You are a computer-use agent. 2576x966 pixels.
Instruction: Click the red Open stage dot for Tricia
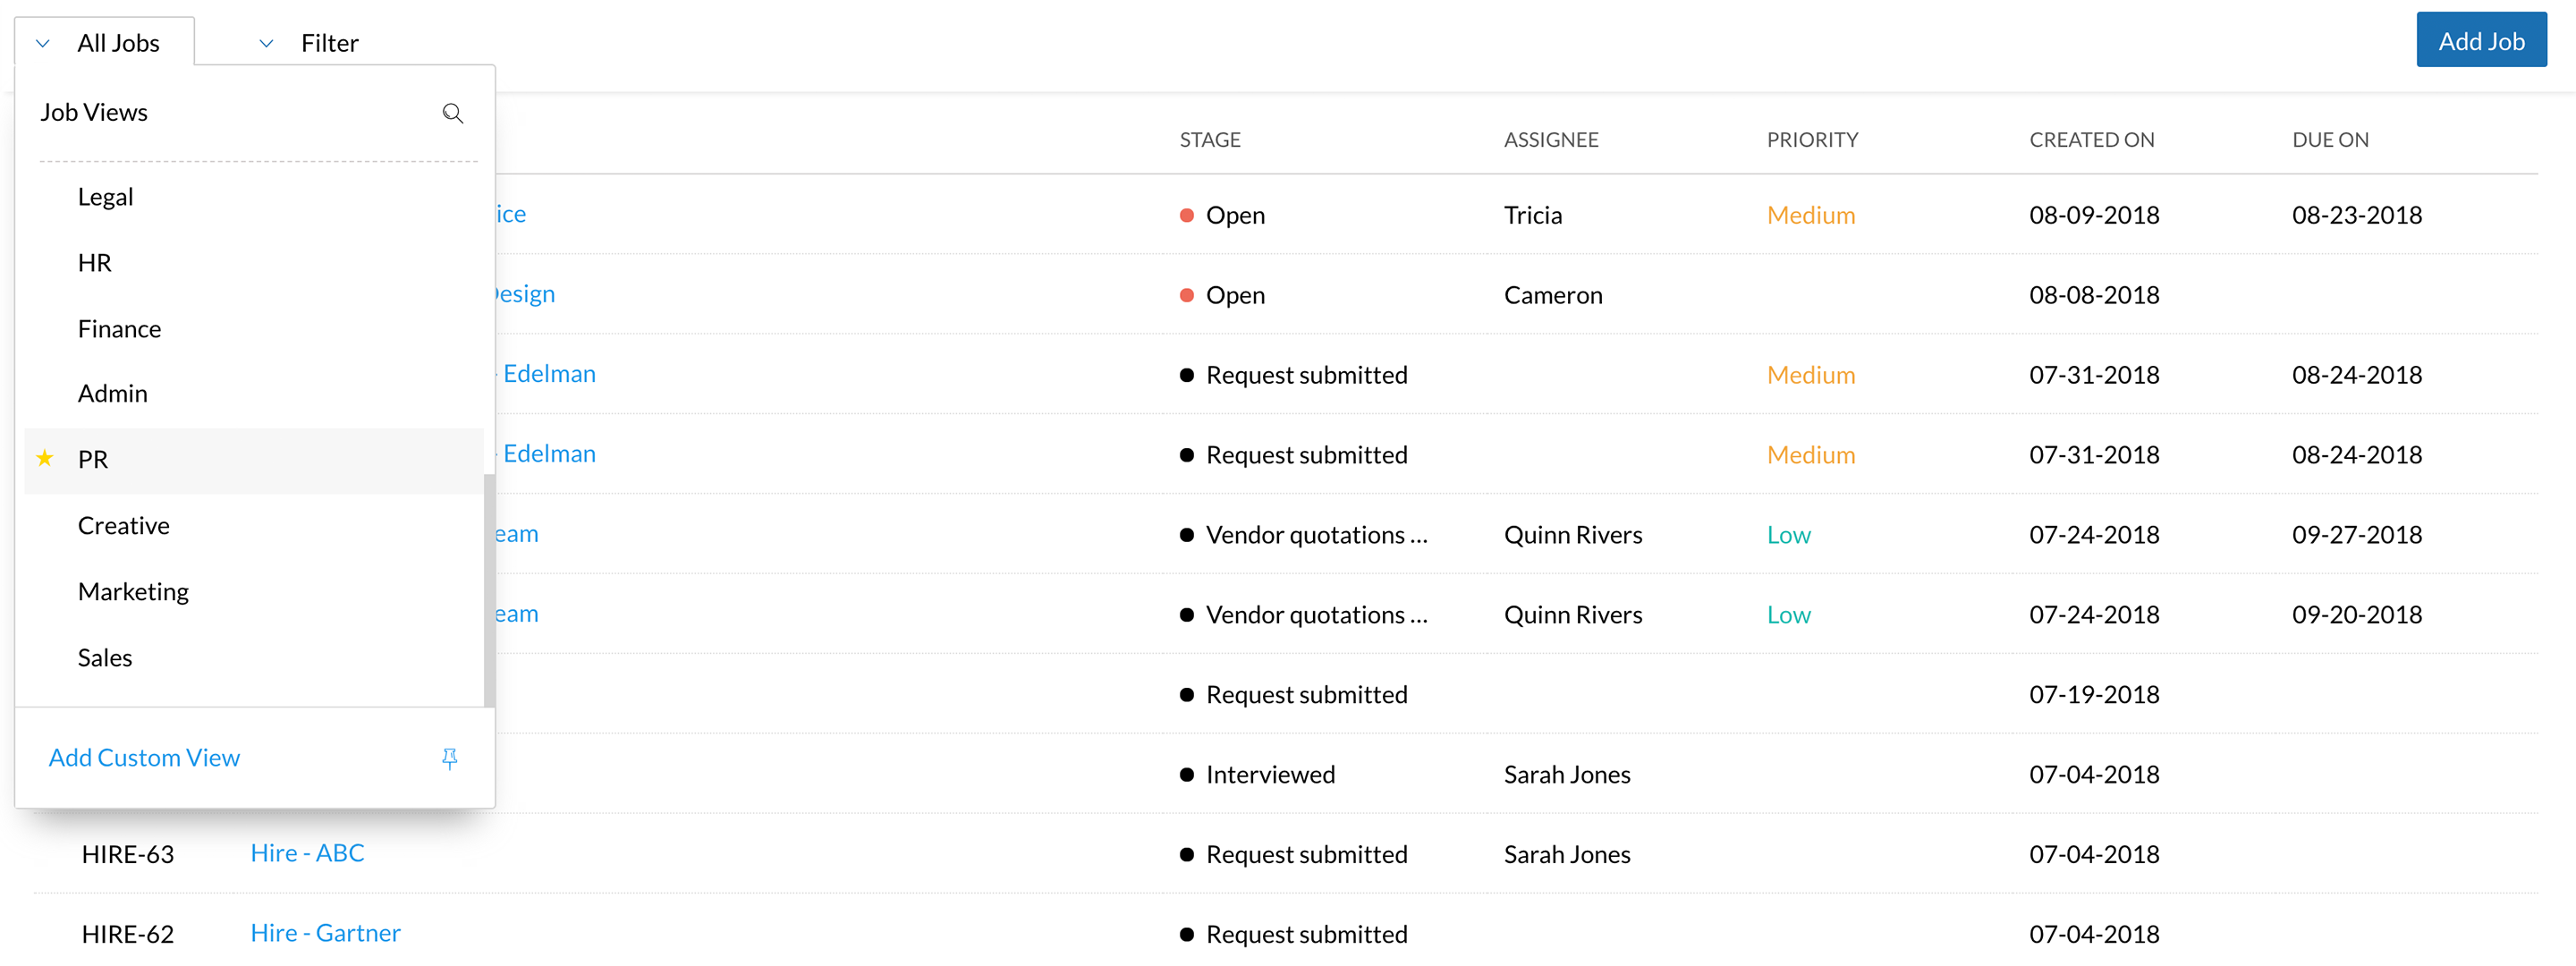point(1186,215)
